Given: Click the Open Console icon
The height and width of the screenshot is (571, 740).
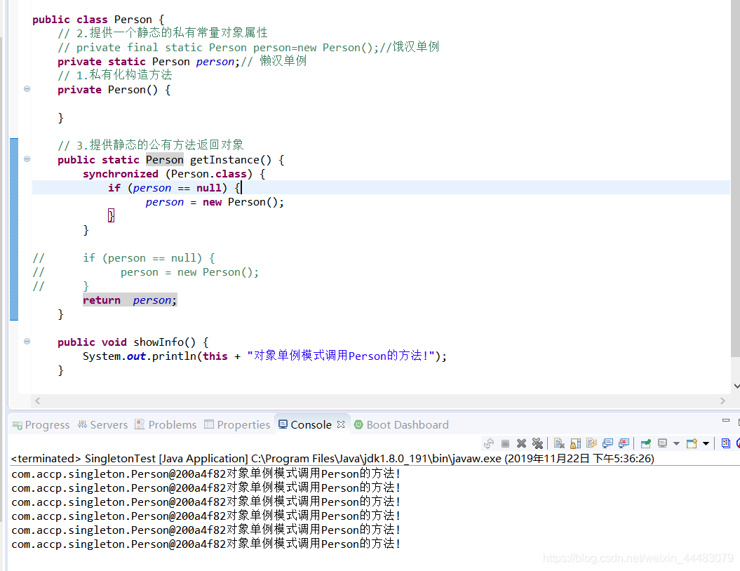Looking at the screenshot, I should click(x=692, y=443).
